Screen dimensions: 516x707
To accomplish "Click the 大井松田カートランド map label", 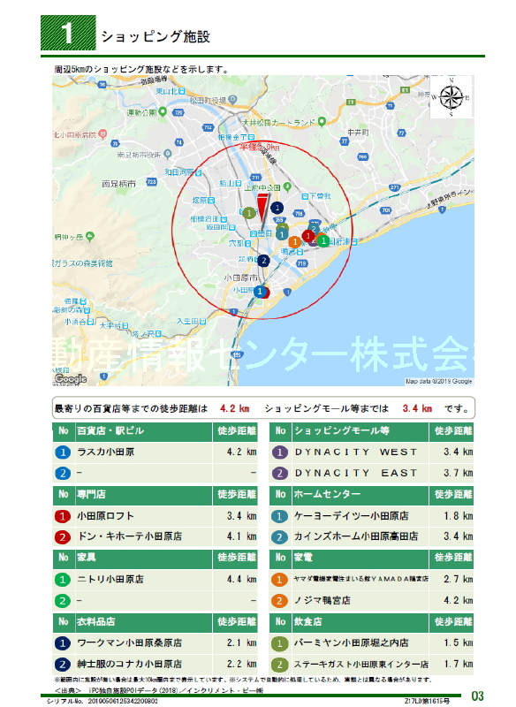I will coord(279,122).
